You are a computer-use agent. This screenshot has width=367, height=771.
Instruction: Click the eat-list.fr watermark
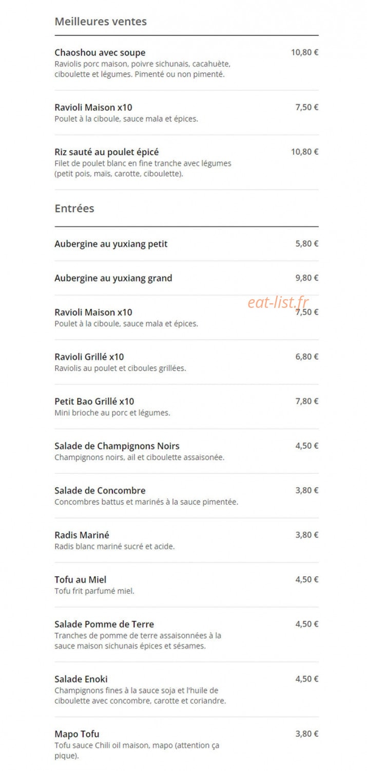pyautogui.click(x=278, y=303)
